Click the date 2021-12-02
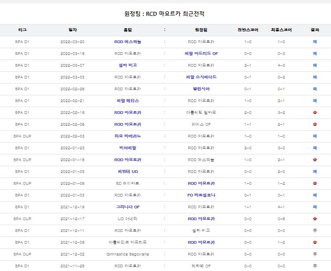This screenshot has width=331, height=271. pyautogui.click(x=72, y=254)
